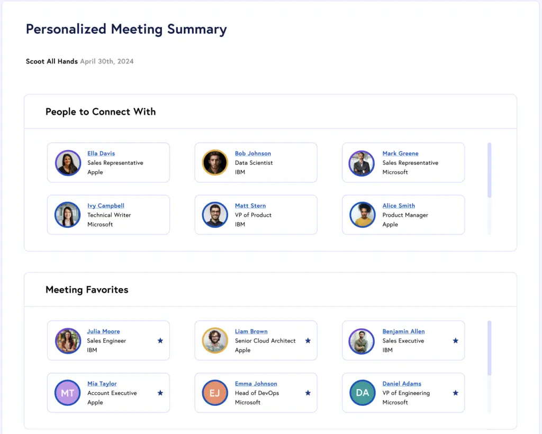The height and width of the screenshot is (434, 542).
Task: Click the EJ initials avatar
Action: pos(215,393)
